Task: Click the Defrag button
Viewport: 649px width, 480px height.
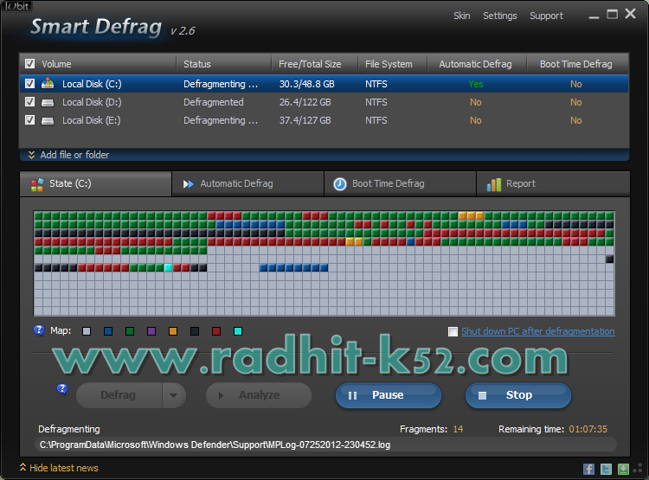Action: 119,395
